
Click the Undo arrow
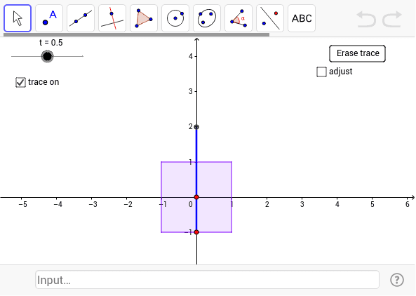point(366,19)
